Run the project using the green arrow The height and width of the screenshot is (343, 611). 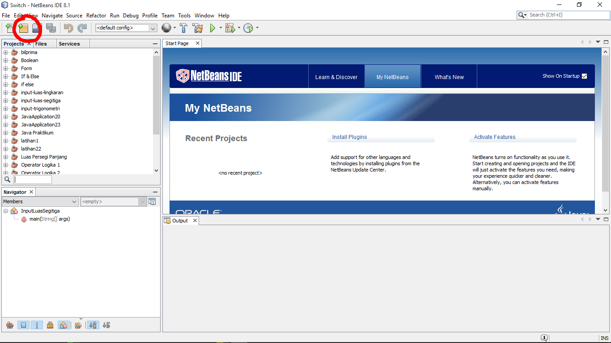tap(212, 28)
